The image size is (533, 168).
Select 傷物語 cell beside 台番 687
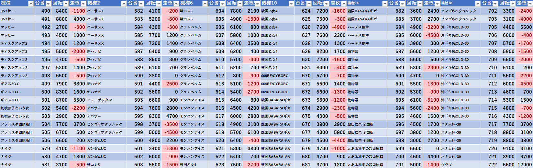[x=367, y=51]
